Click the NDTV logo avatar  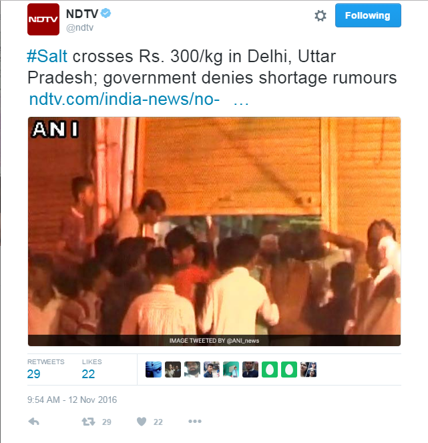pos(43,19)
